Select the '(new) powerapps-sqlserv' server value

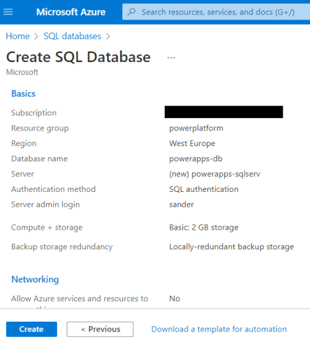tap(215, 174)
